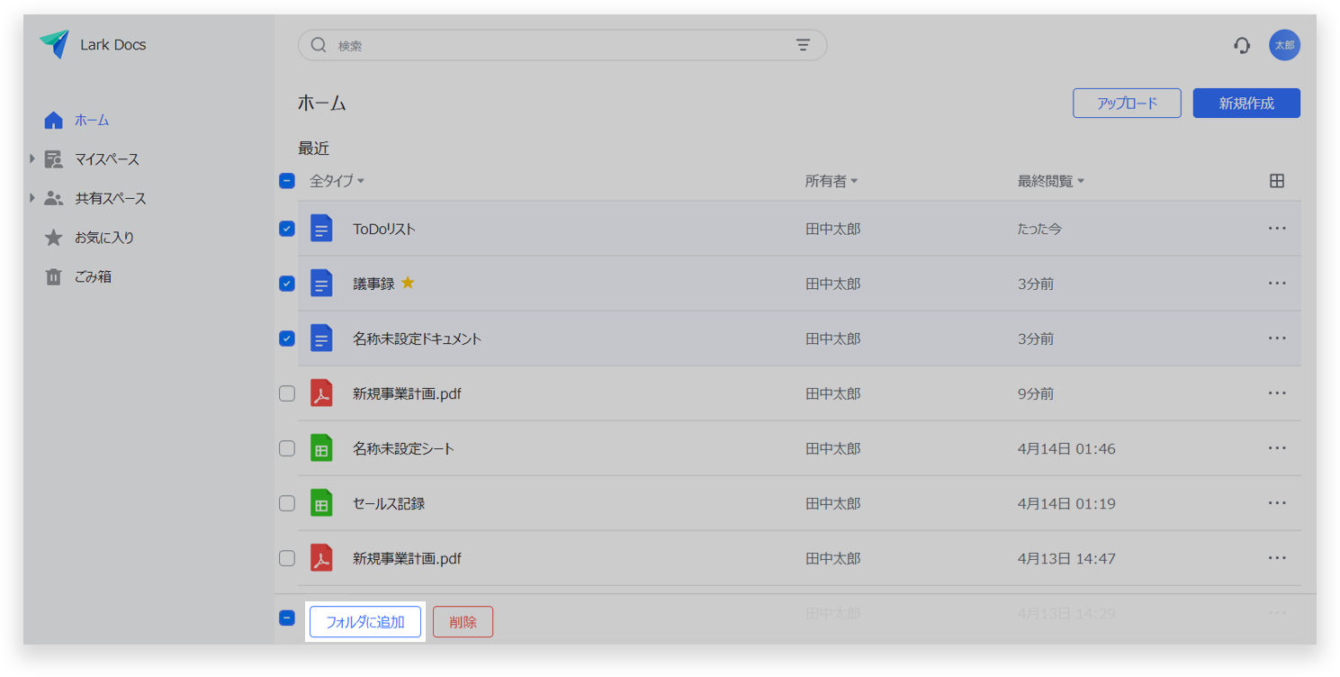Uncheck the ToDoリスト checkbox
The height and width of the screenshot is (677, 1340).
[x=287, y=229]
